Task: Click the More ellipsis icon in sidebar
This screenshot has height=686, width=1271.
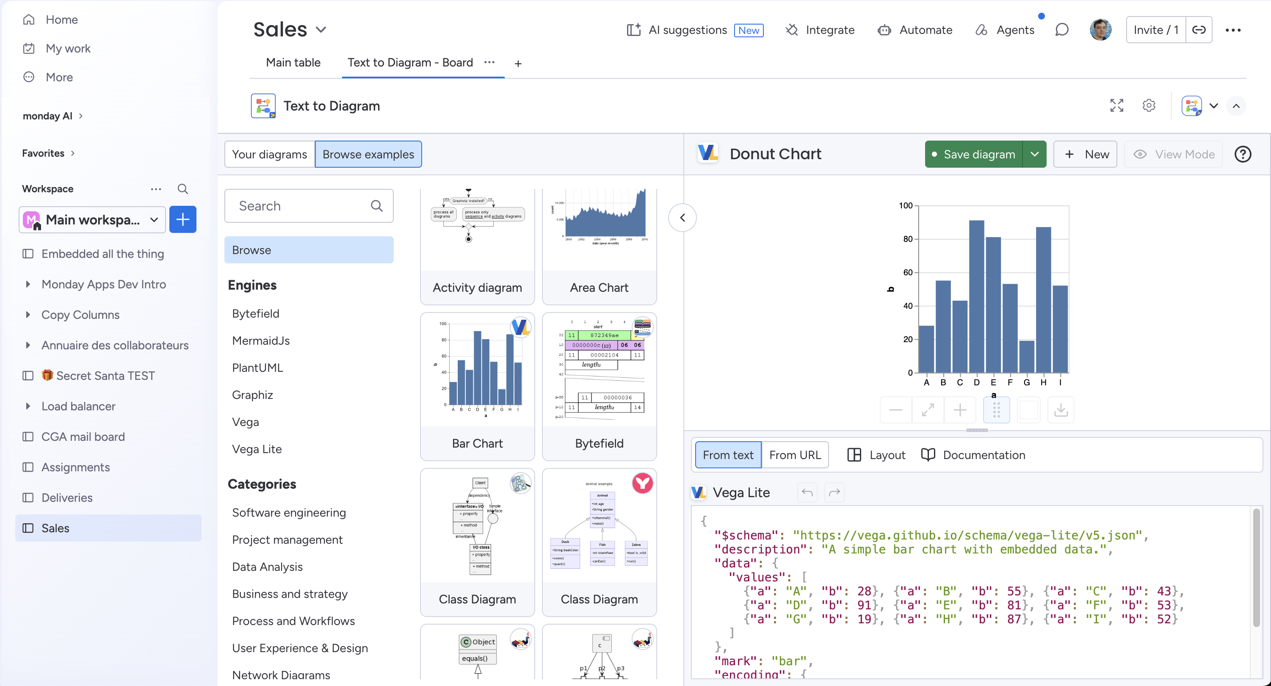Action: click(29, 77)
